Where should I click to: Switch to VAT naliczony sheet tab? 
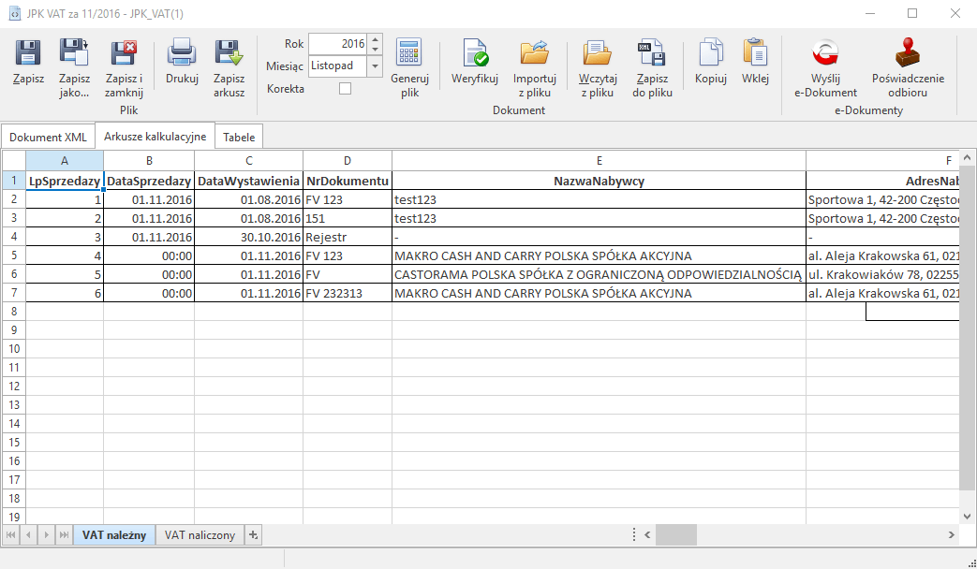pos(200,534)
